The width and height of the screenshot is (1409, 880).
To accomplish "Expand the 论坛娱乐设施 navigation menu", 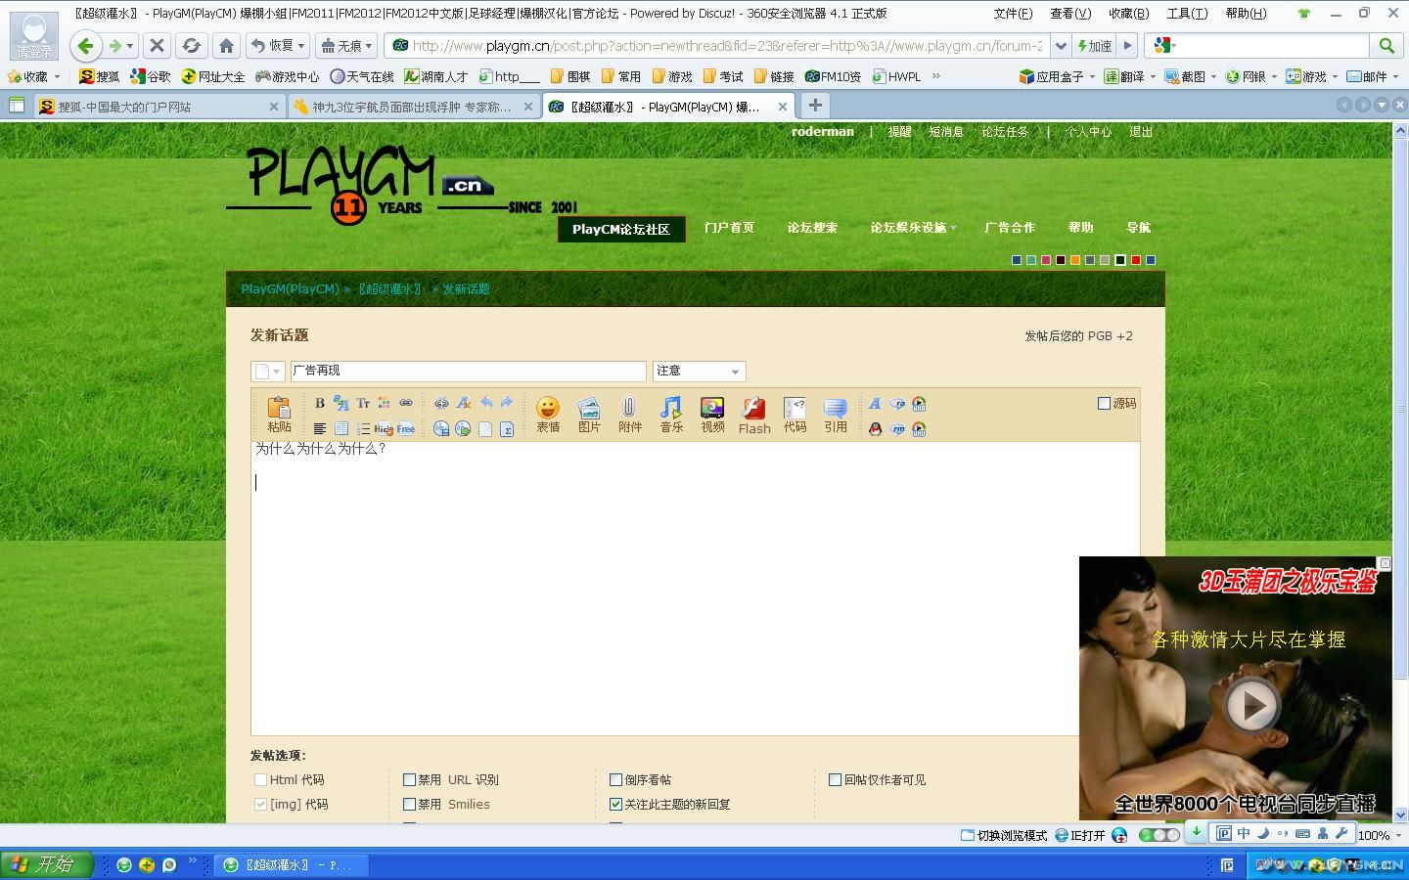I will (x=912, y=228).
